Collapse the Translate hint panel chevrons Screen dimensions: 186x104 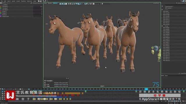(x=67, y=78)
